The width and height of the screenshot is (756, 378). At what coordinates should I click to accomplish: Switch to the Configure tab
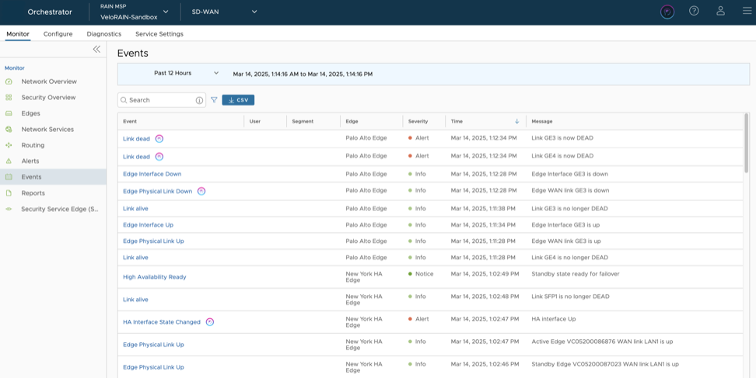(58, 34)
